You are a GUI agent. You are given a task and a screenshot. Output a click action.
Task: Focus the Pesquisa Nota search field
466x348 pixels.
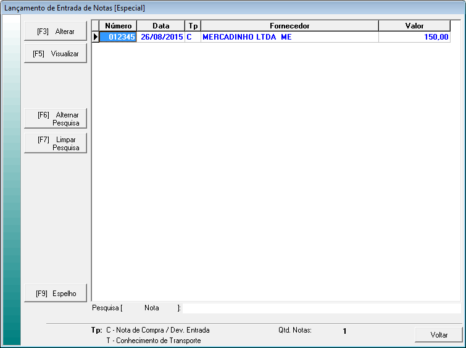[x=321, y=308]
